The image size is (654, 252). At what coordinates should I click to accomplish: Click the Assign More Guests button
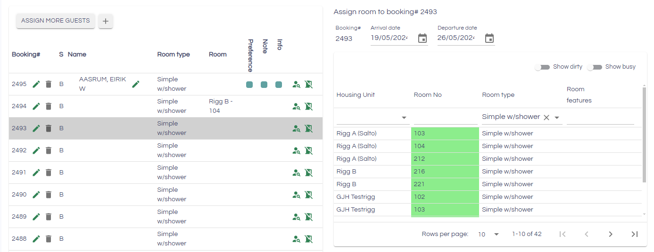[56, 21]
